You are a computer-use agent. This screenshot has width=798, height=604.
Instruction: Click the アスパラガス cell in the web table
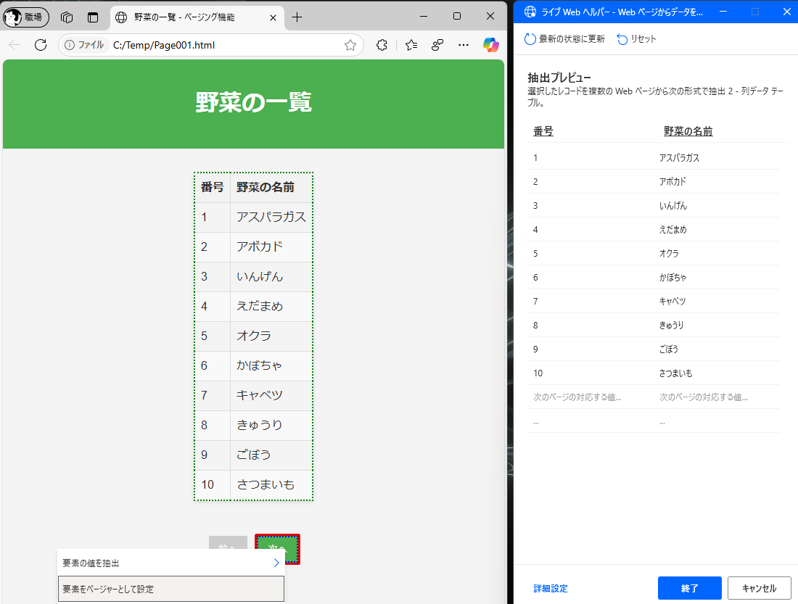[x=271, y=218]
